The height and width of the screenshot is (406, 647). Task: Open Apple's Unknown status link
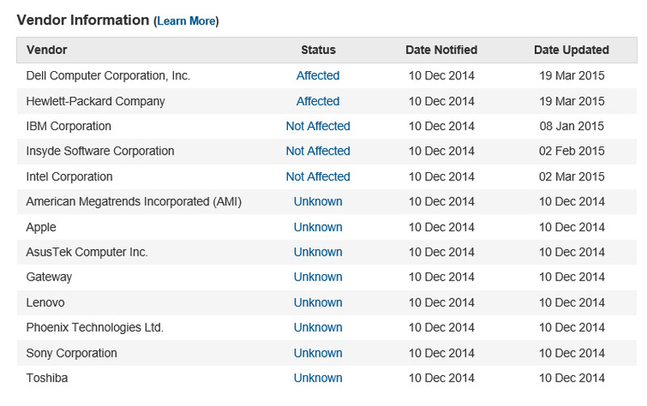point(318,227)
